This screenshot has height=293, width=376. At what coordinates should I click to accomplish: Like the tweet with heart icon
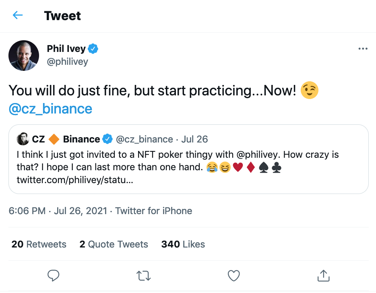pos(233,276)
